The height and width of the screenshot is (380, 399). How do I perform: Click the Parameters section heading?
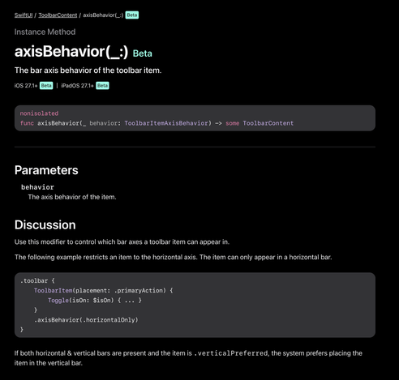tap(46, 170)
